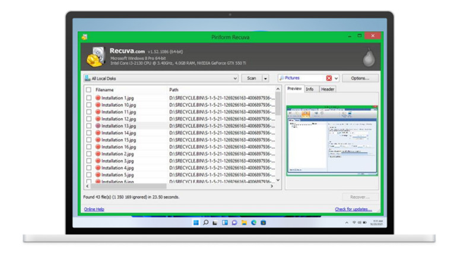Click the Recover... button
457x254 pixels.
pyautogui.click(x=360, y=197)
